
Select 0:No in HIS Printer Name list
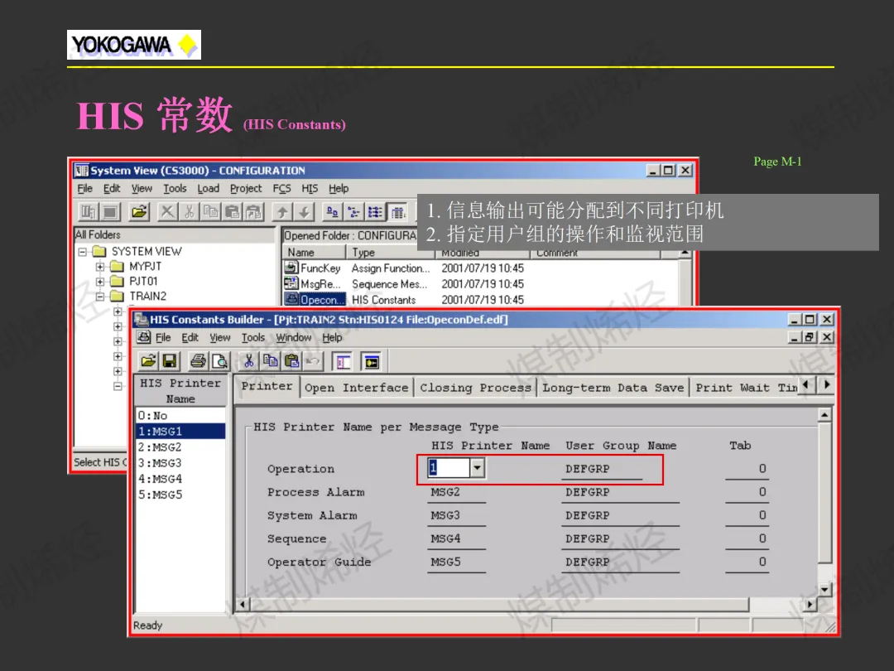coord(180,416)
